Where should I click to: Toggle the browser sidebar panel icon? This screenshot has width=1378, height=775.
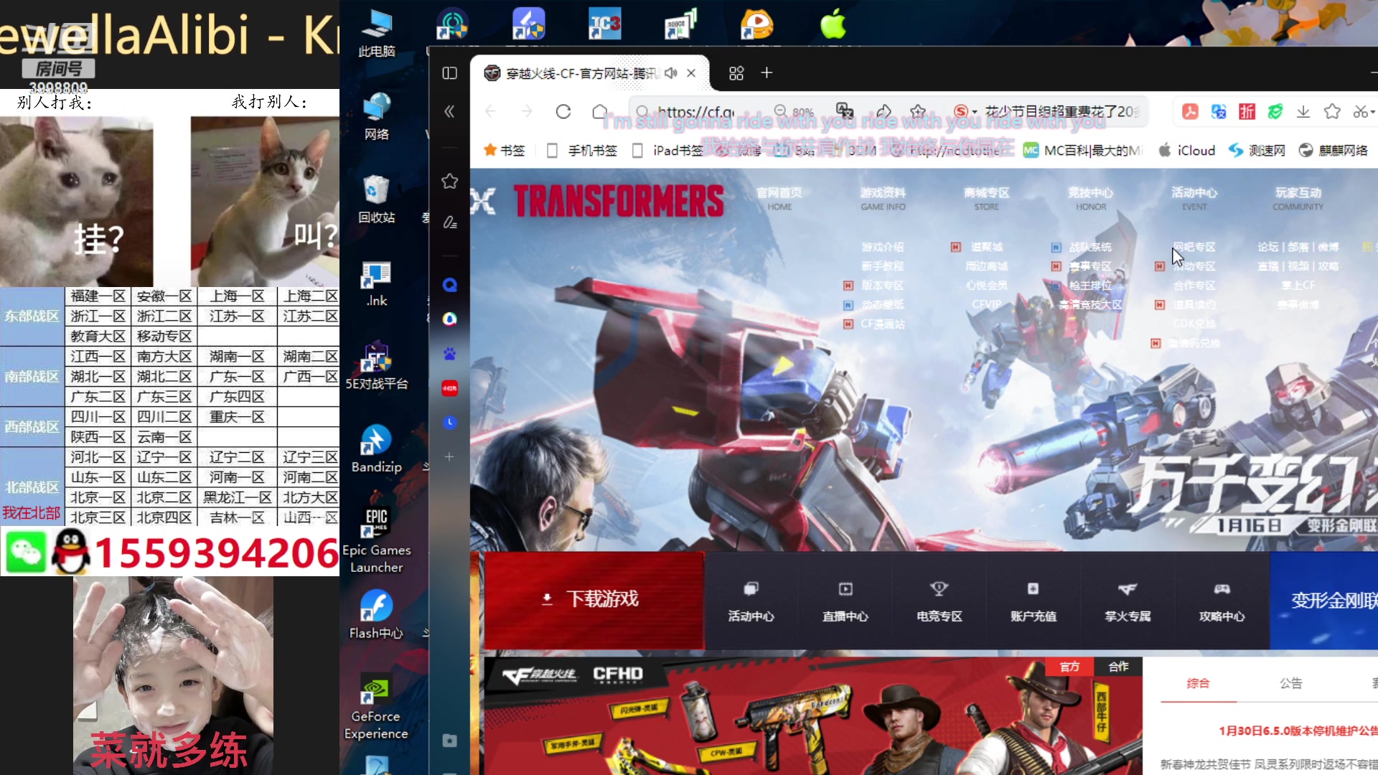pos(450,73)
